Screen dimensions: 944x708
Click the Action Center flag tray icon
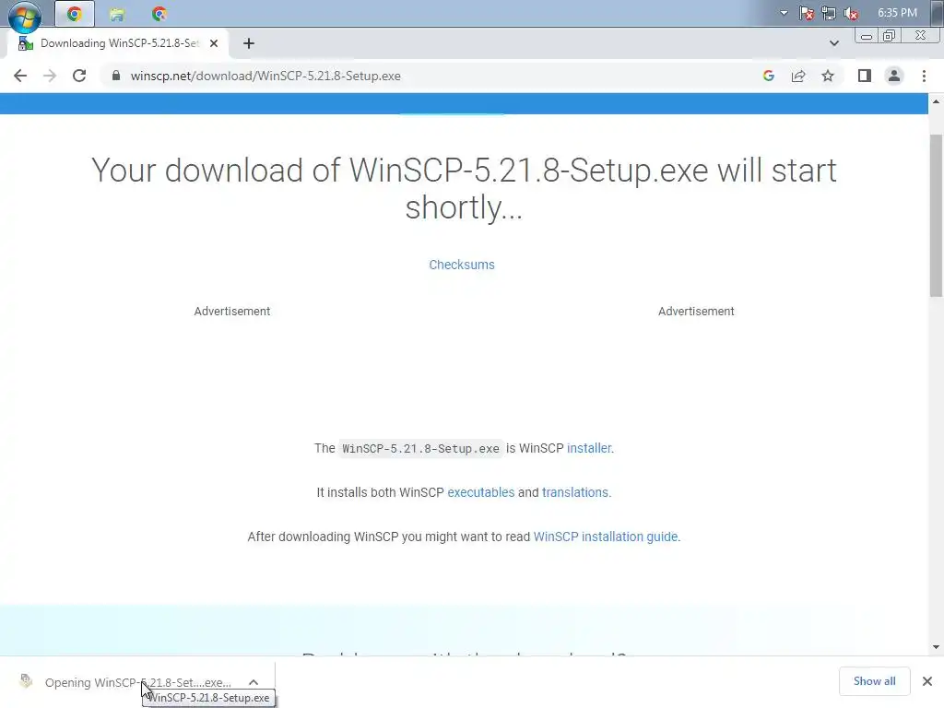coord(806,13)
